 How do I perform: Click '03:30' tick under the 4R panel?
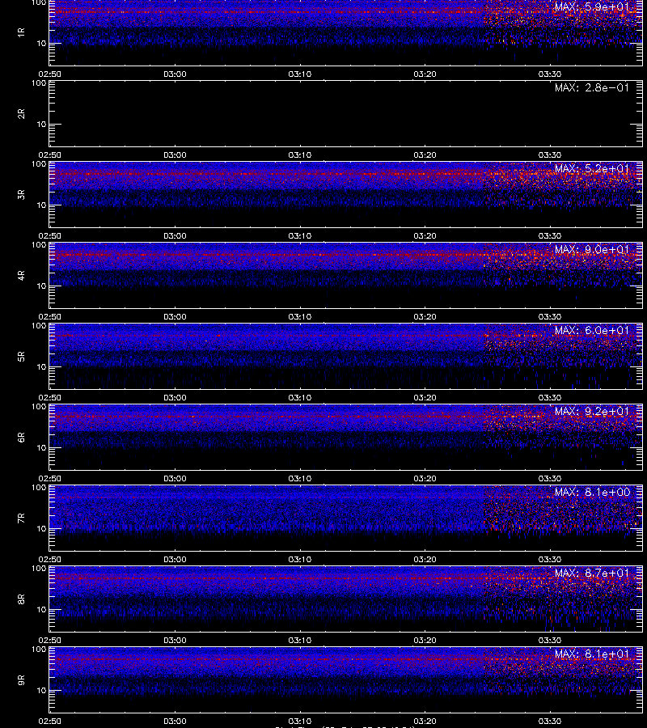(x=550, y=316)
